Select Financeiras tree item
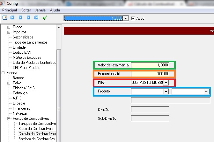Viewport: 214px width, 142px height. coord(21,108)
